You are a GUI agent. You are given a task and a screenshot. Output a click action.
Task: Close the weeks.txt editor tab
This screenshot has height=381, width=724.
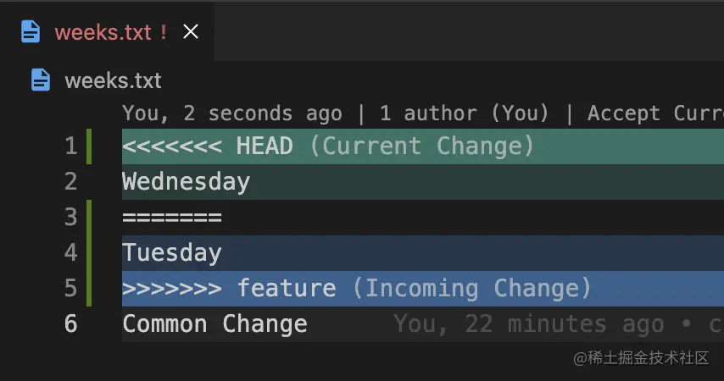tap(191, 32)
